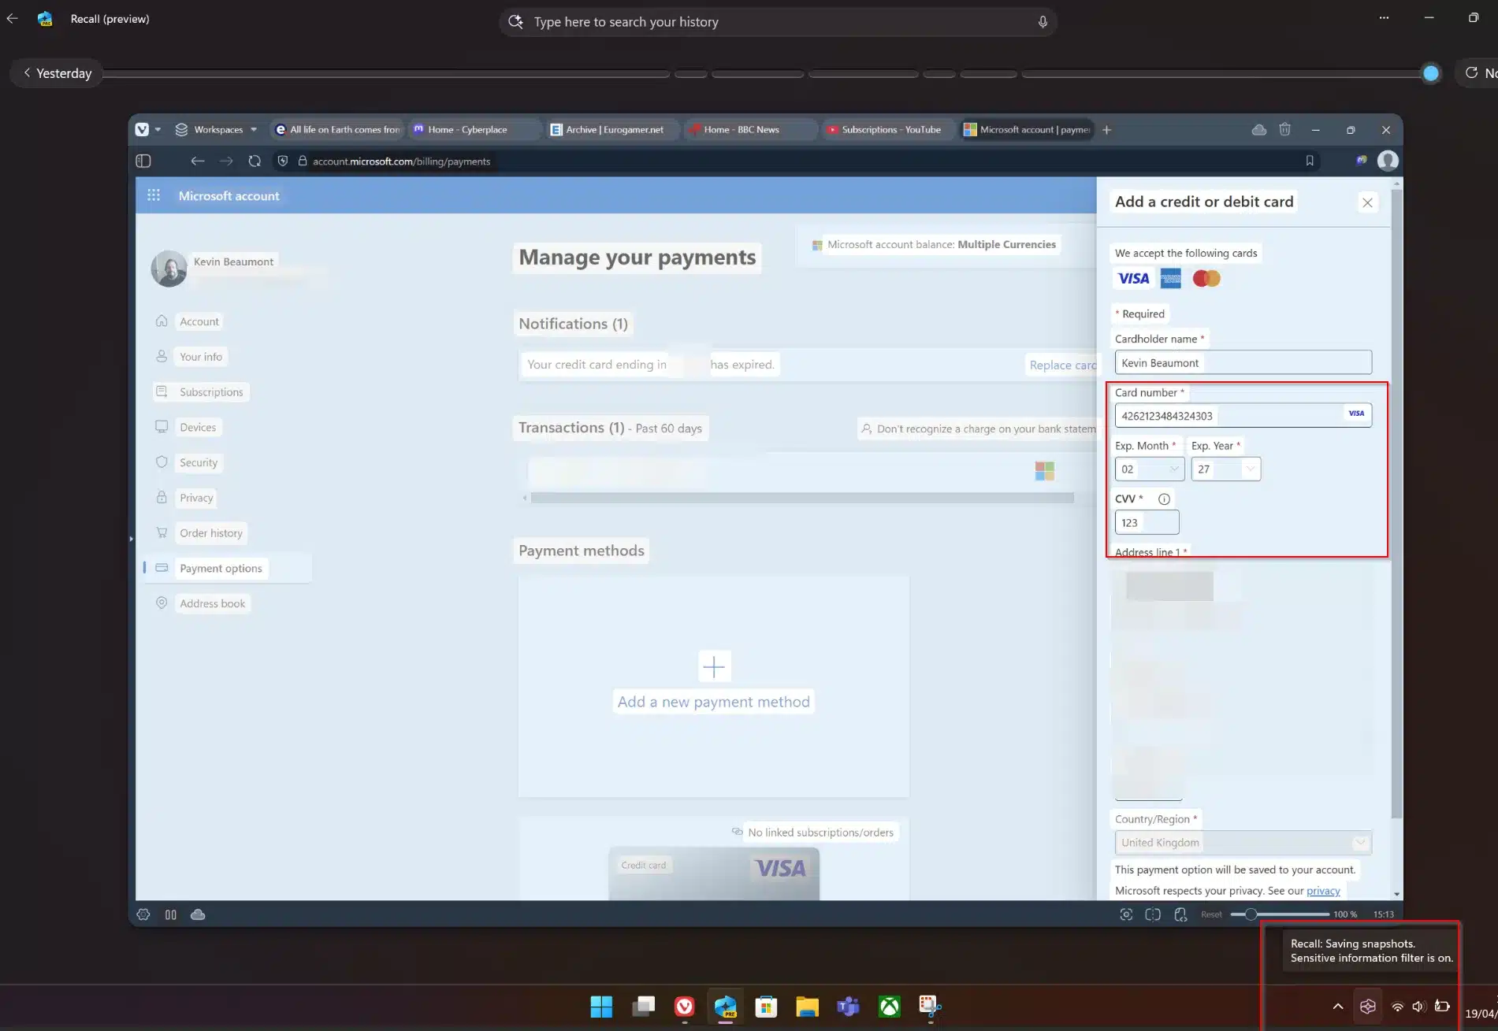Click the privacy link in card panel
Image resolution: width=1498 pixels, height=1031 pixels.
1323,891
